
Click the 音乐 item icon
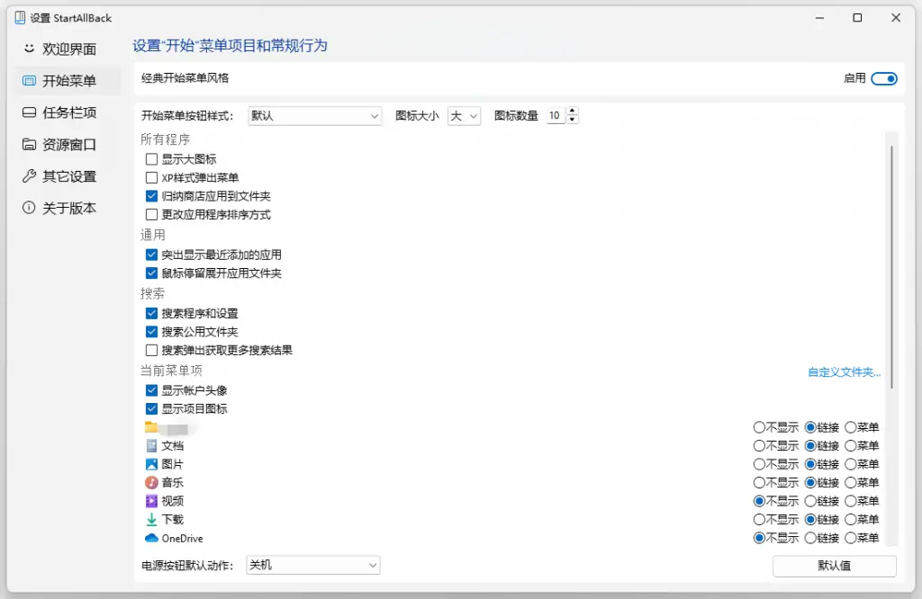tap(151, 482)
